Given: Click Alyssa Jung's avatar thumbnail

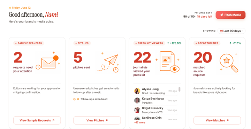Looking at the screenshot, I should coord(137,91).
